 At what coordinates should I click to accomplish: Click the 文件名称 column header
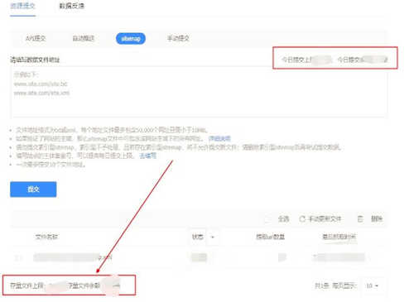tap(46, 237)
